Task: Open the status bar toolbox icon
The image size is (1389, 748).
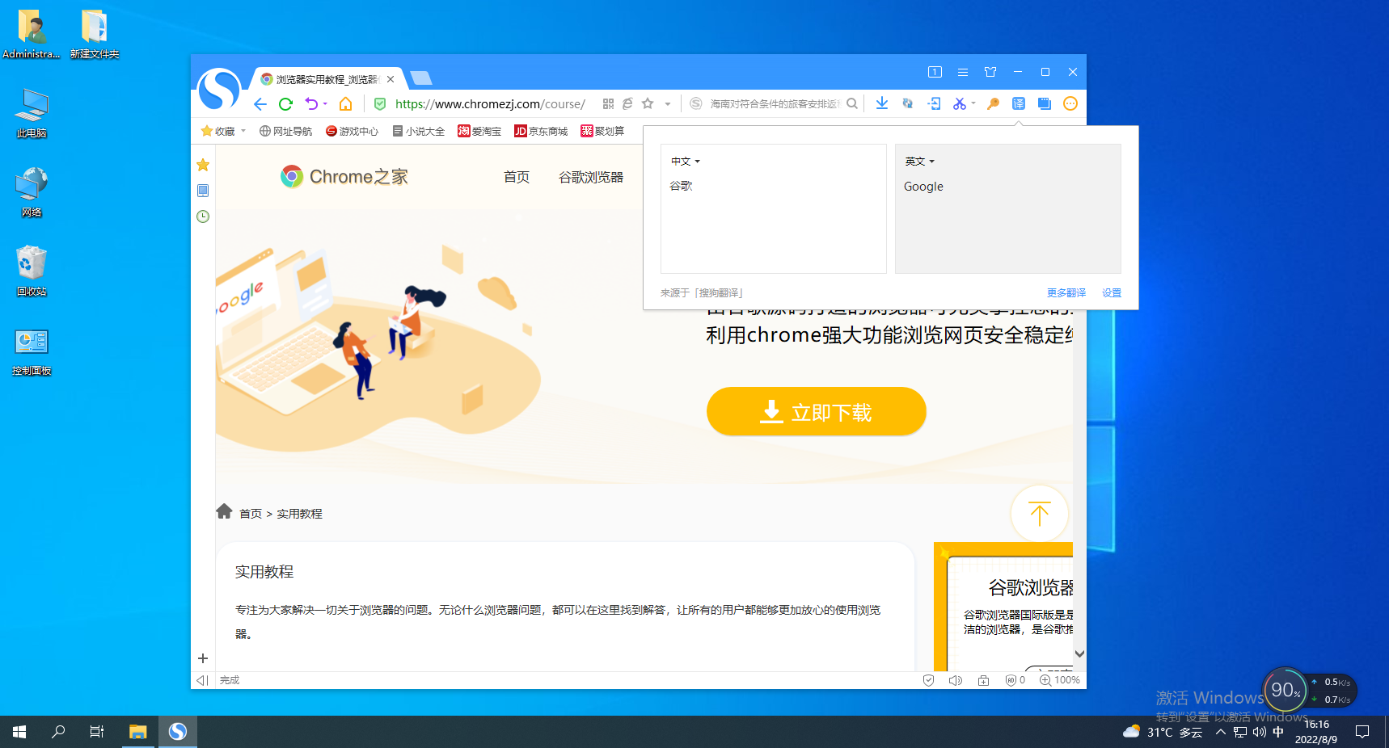Action: tap(983, 680)
